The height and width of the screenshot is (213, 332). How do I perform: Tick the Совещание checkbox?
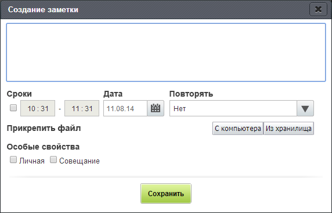(x=53, y=159)
